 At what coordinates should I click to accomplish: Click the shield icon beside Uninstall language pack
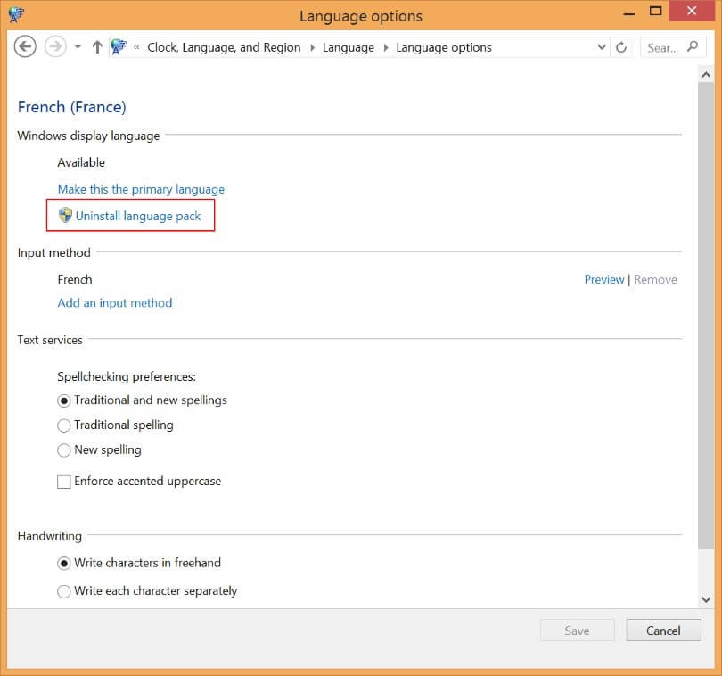(65, 215)
